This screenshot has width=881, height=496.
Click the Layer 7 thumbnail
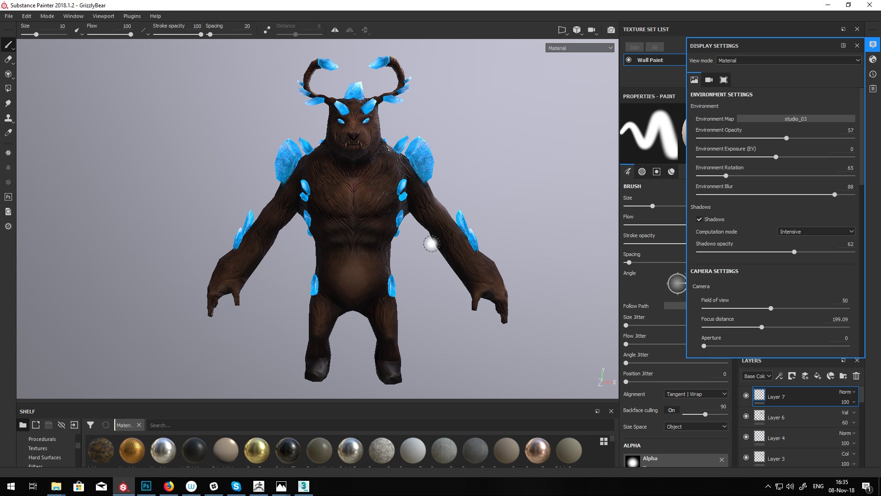[759, 395]
